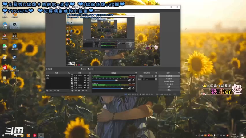Image resolution: width=246 pixels, height=138 pixels.
Task: Click the taskbar clock showing 20:01
Action: [234, 135]
